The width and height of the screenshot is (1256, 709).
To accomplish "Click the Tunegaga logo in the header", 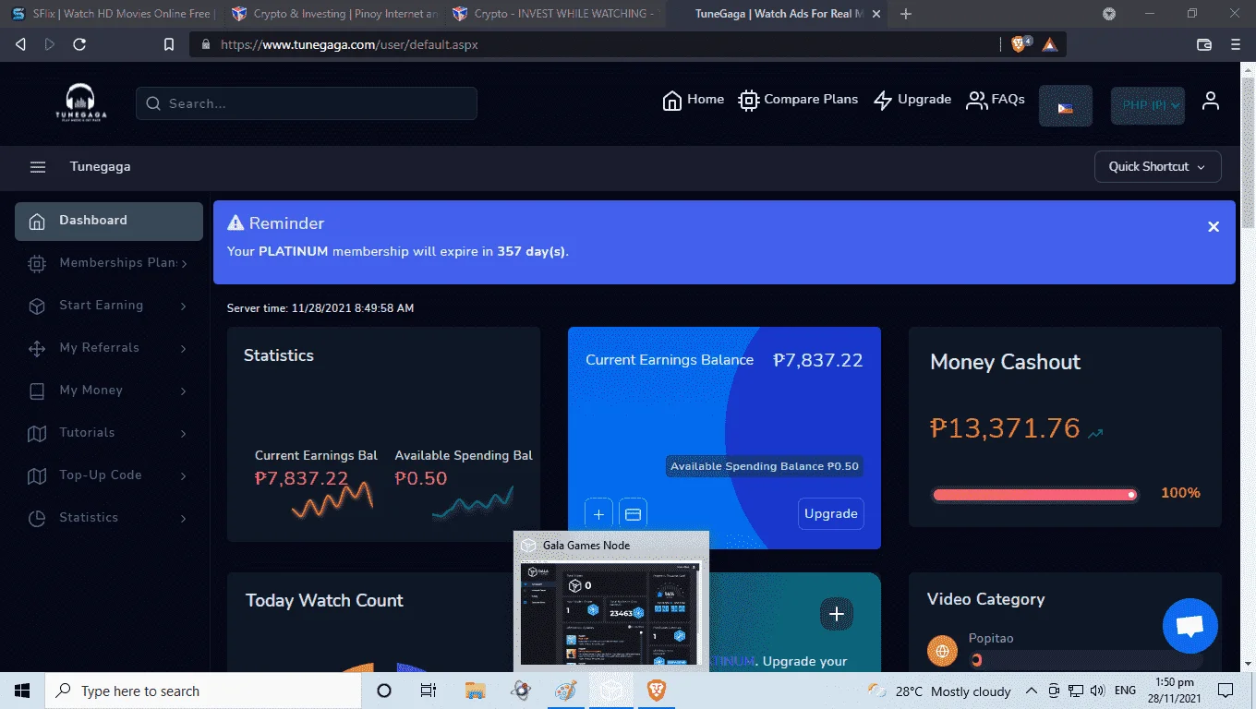I will tap(80, 102).
